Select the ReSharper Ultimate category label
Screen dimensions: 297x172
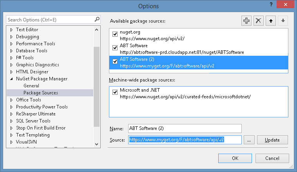point(36,114)
